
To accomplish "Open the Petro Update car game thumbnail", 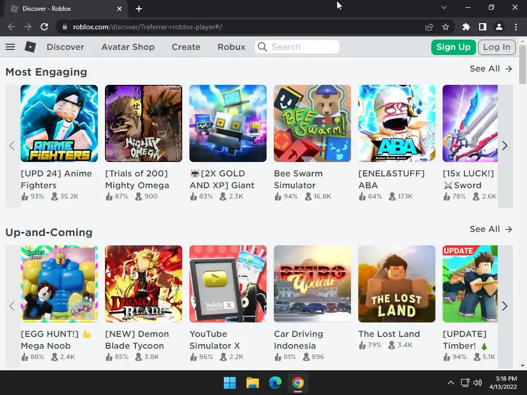I will click(312, 284).
